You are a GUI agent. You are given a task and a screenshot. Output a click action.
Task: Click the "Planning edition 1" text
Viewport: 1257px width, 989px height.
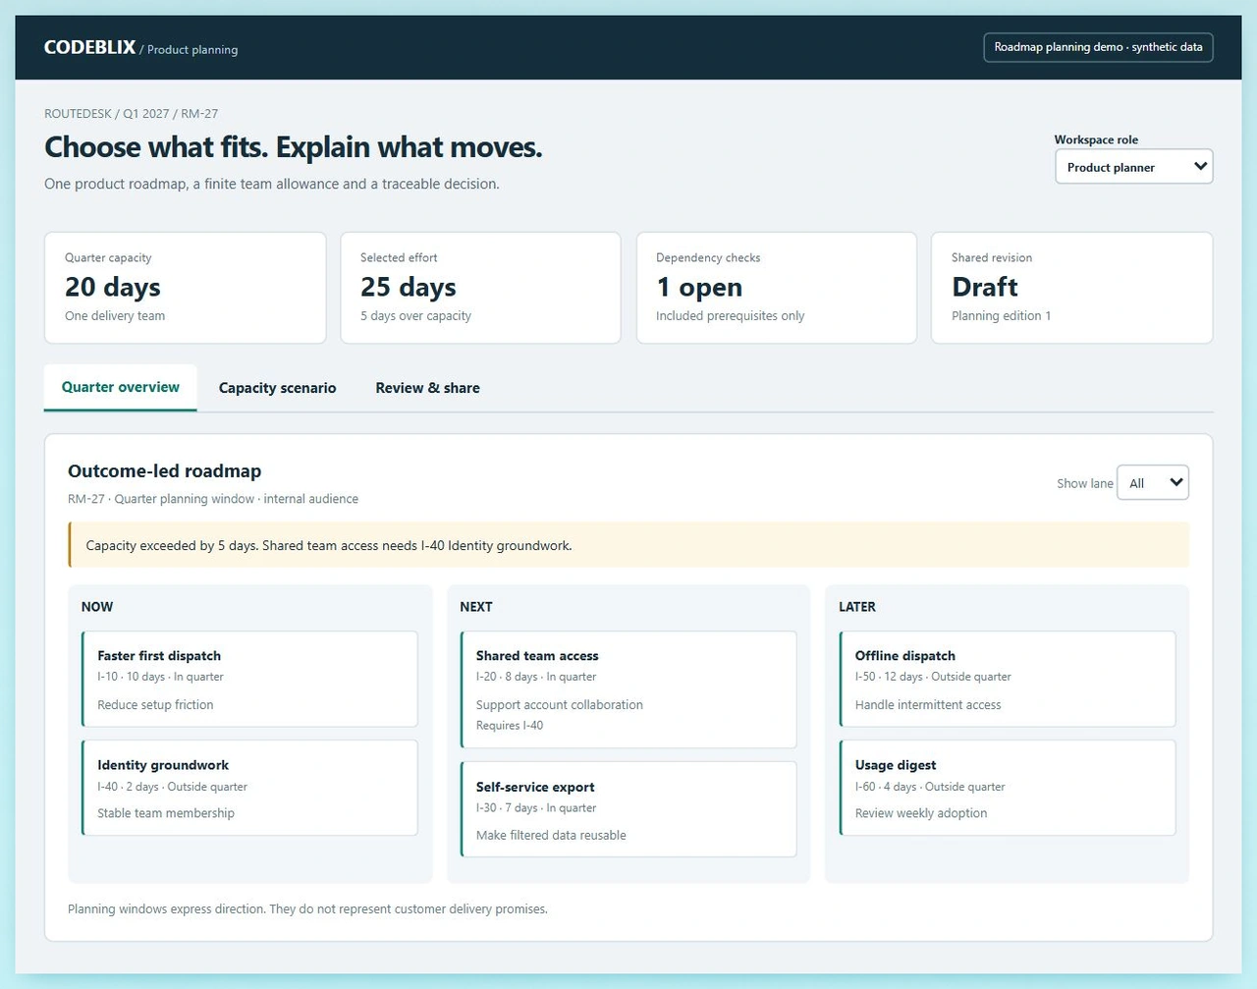coord(1002,316)
